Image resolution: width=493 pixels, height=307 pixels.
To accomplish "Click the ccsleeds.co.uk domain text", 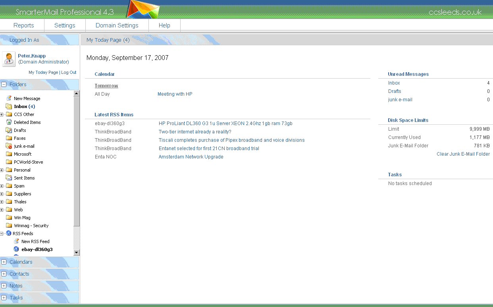I will 455,12.
